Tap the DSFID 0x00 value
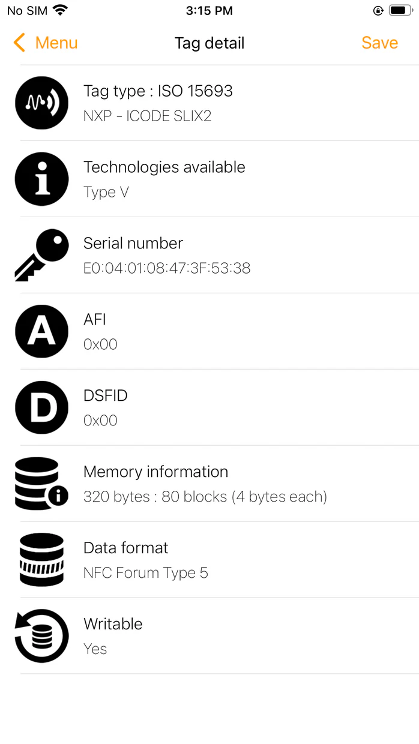This screenshot has width=419, height=744. (100, 421)
